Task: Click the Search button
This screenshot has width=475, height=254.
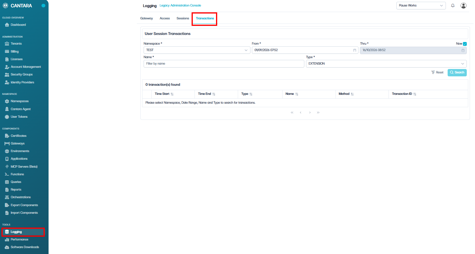Action: (457, 73)
